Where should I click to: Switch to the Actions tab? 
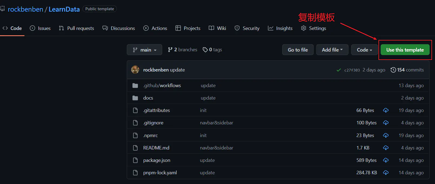point(155,28)
